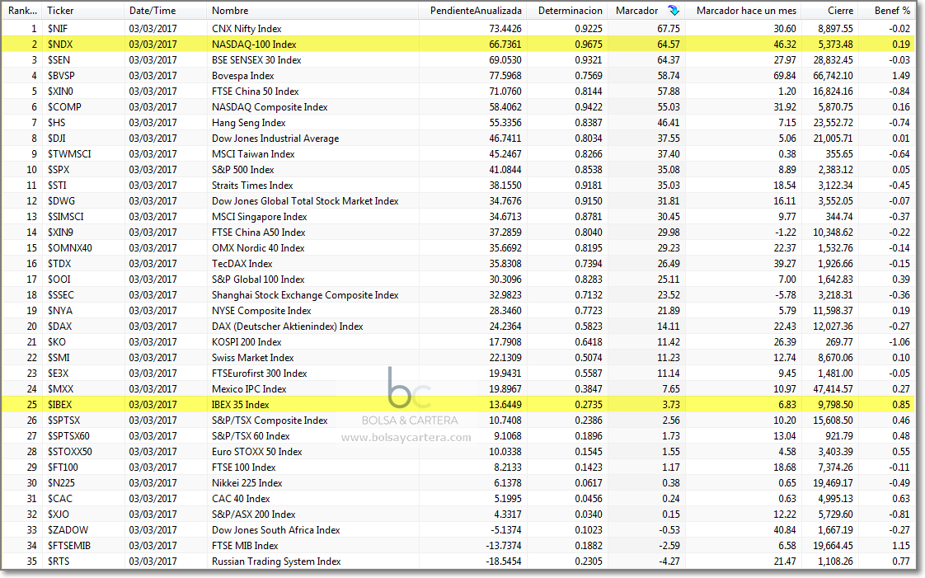Select the $SPX ticker cell

coord(59,169)
